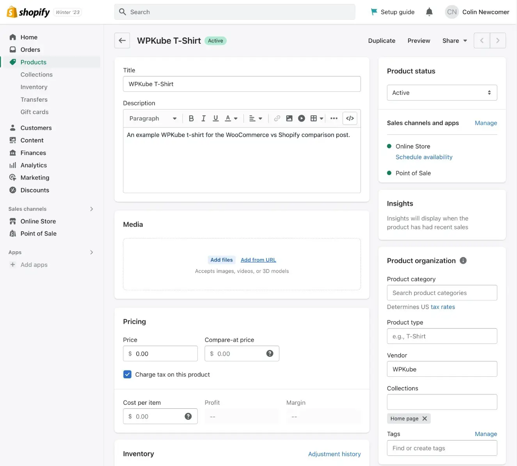
Task: Click the Point of Sale sidebar icon
Action: [x=13, y=233]
